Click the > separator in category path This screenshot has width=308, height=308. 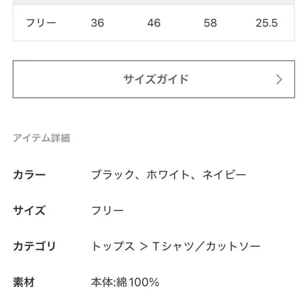click(x=143, y=246)
